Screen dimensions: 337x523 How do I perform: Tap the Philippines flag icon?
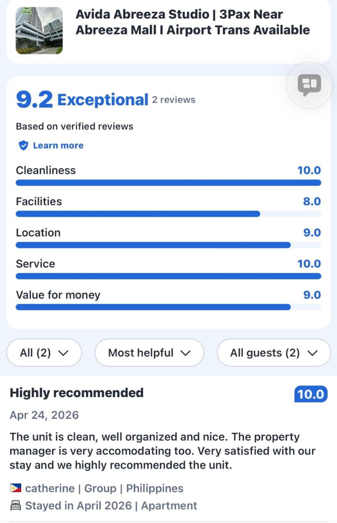click(16, 488)
